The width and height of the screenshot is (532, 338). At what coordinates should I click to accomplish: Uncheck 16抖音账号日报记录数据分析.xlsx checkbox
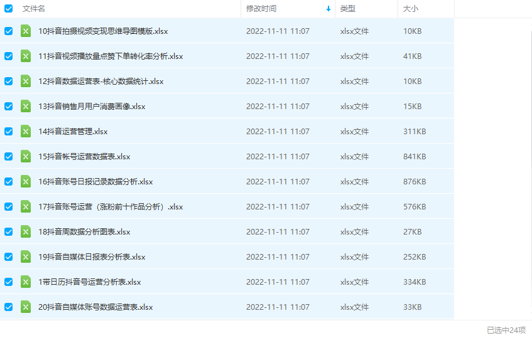coord(9,181)
